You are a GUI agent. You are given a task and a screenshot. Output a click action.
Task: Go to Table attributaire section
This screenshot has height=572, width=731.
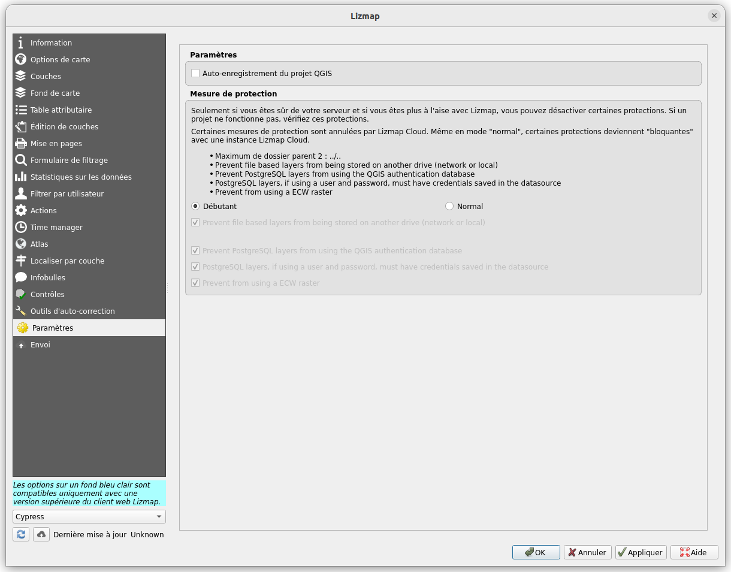pyautogui.click(x=89, y=110)
